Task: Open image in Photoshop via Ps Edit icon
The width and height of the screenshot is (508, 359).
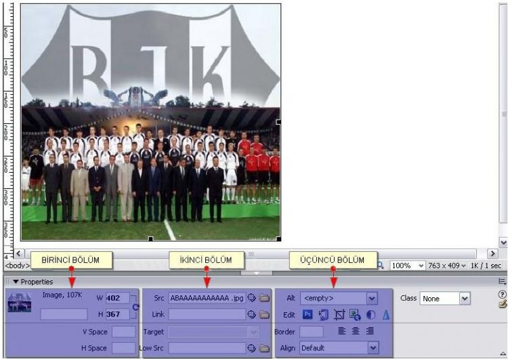Action: 308,314
